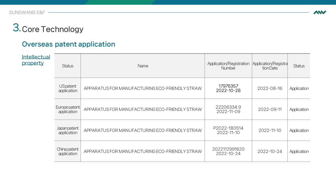Click the Application status in the Japan patent row
The width and height of the screenshot is (336, 189).
(299, 130)
